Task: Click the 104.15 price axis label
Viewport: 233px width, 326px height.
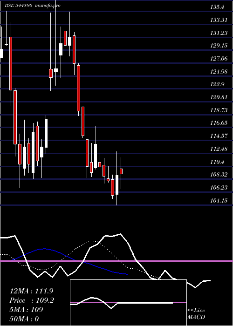Action: pos(219,201)
